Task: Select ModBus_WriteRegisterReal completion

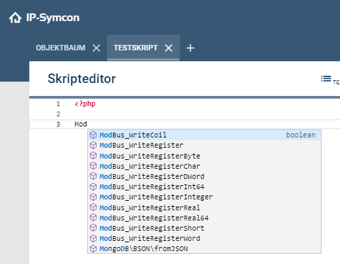Action: pos(204,208)
